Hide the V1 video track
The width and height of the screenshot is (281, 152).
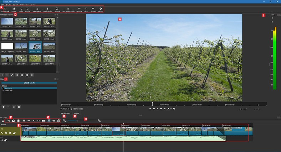[7, 132]
